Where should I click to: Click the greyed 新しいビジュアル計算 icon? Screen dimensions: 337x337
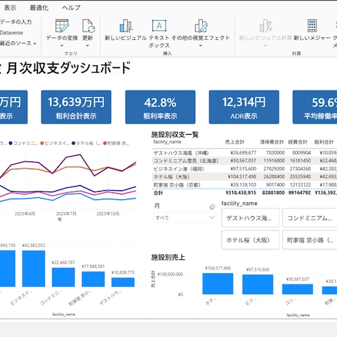(265, 26)
